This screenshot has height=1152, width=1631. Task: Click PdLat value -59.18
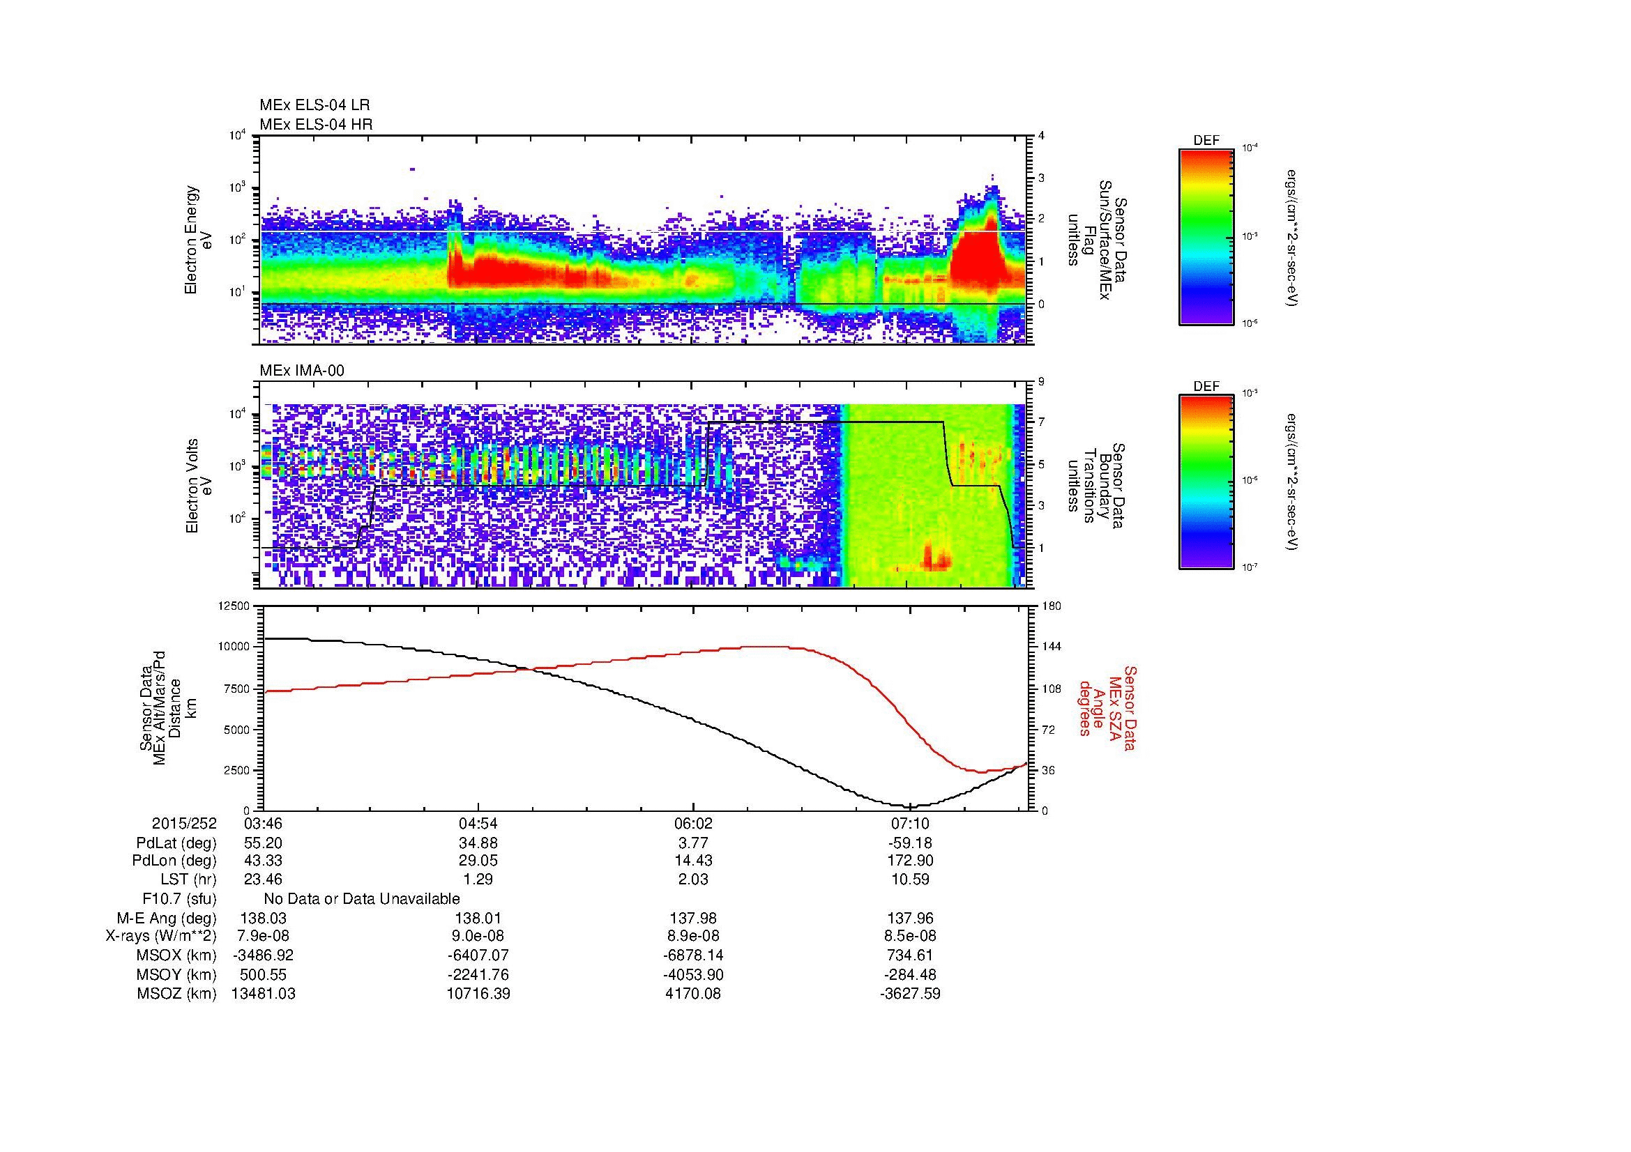[x=910, y=843]
